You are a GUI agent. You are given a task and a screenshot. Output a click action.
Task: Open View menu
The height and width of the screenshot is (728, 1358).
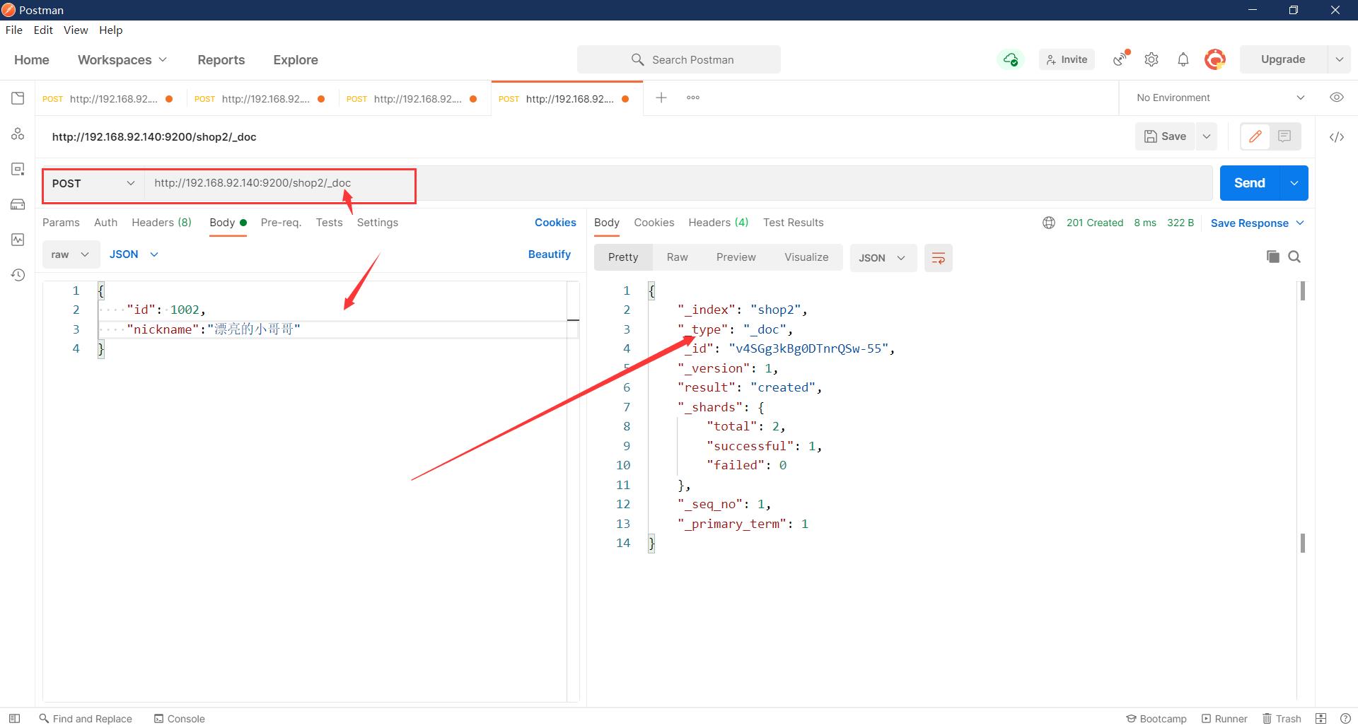[76, 30]
